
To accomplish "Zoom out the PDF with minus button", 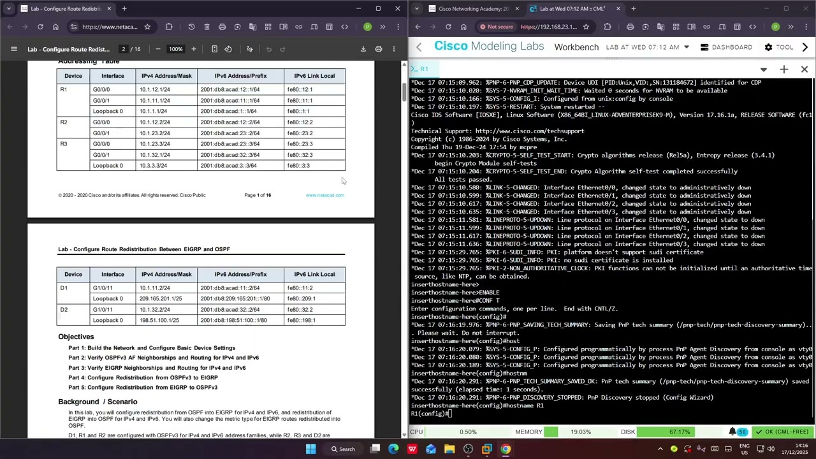I will click(158, 49).
